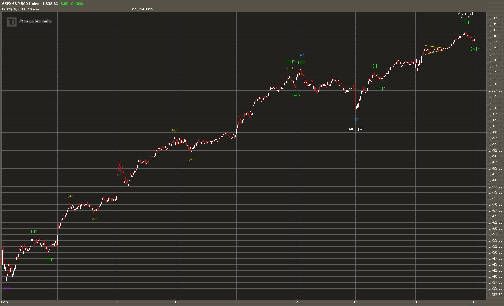
Task: Click the [iv]? label beside the latest price bars
Action: click(x=475, y=49)
